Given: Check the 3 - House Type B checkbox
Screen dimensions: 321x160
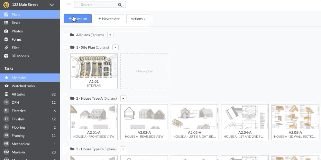Looking at the screenshot, I should coord(66,149).
